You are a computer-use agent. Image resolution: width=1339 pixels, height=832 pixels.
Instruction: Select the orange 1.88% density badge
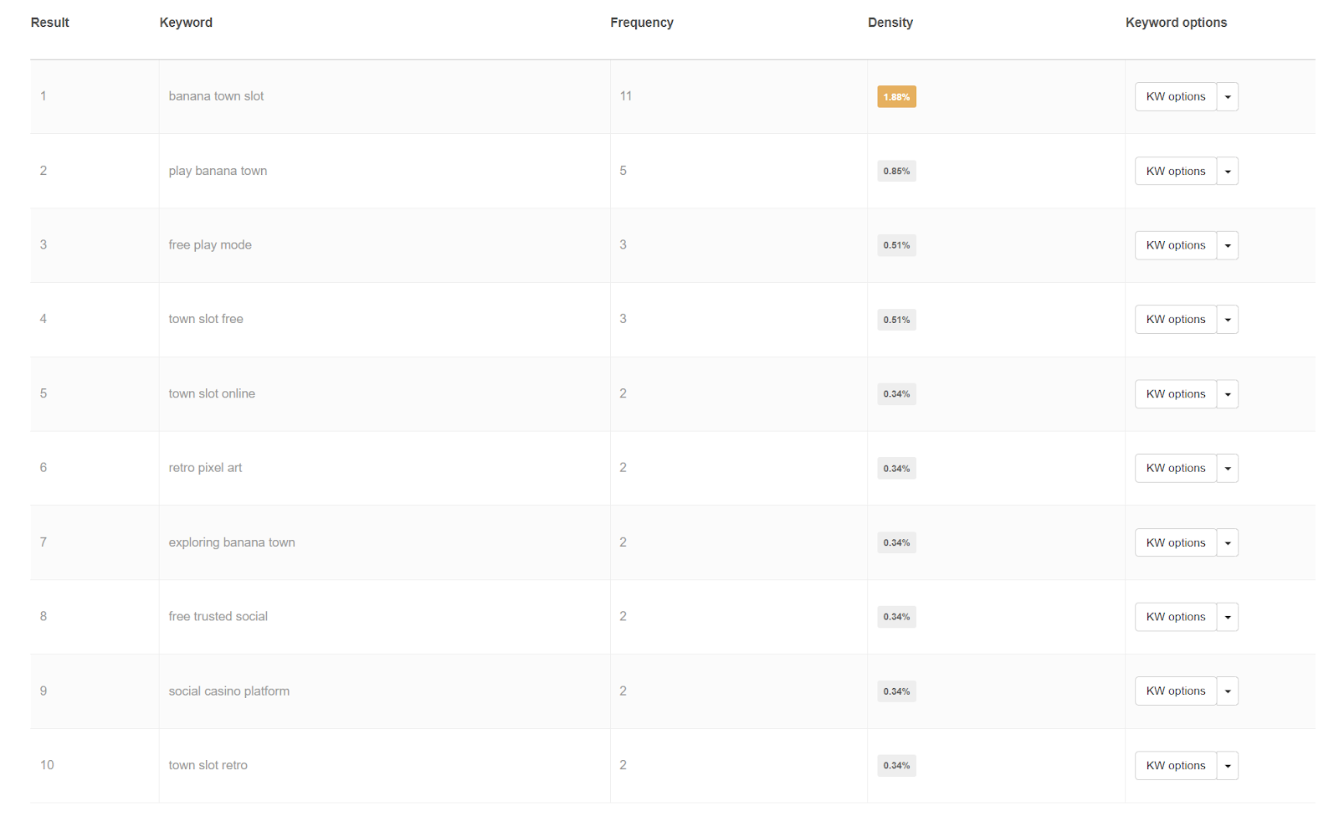(x=896, y=97)
